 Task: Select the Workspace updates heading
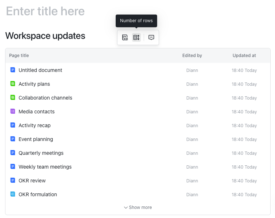pyautogui.click(x=45, y=36)
